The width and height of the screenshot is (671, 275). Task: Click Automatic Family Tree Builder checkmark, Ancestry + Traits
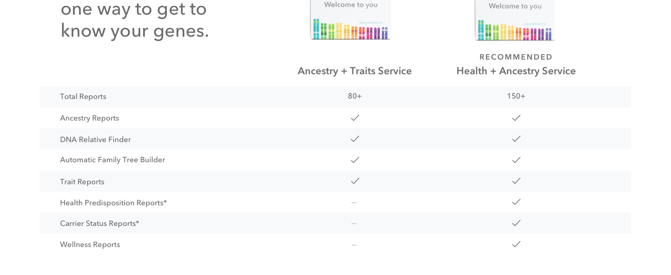tap(355, 160)
